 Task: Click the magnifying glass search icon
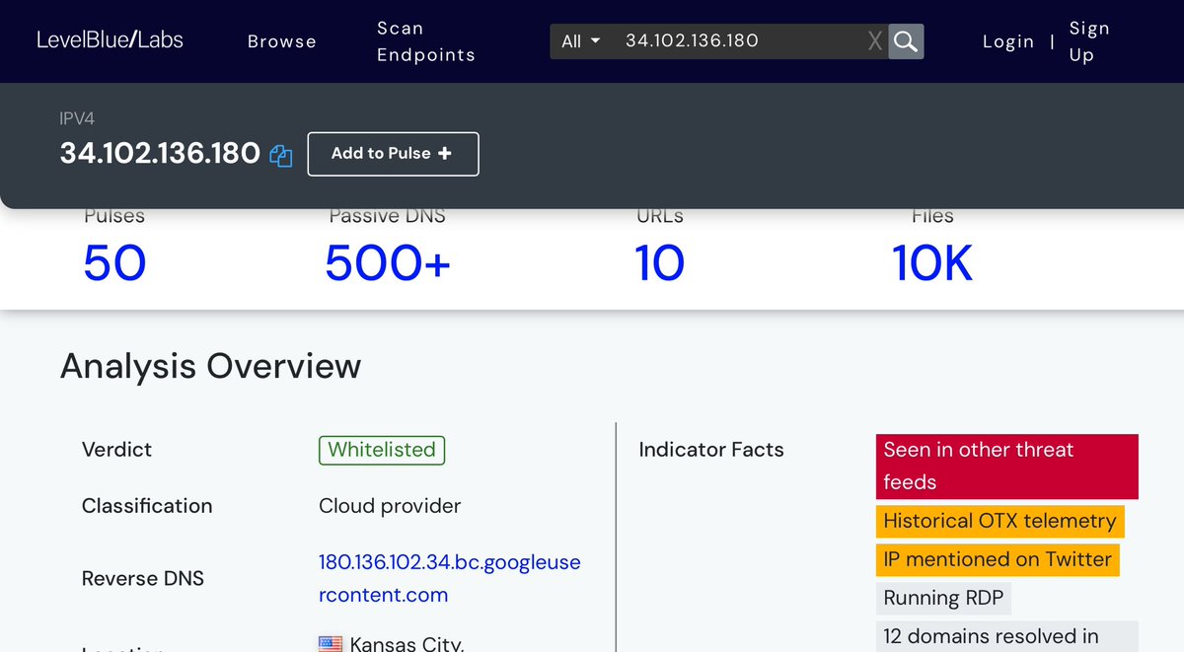pyautogui.click(x=905, y=41)
